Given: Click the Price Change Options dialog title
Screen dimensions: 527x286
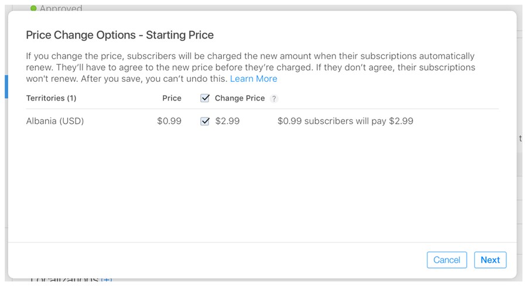Looking at the screenshot, I should (119, 35).
